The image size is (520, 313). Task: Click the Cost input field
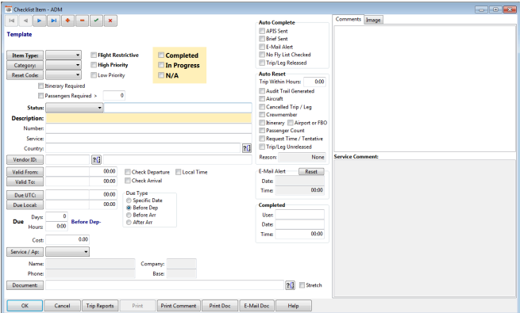(x=67, y=239)
